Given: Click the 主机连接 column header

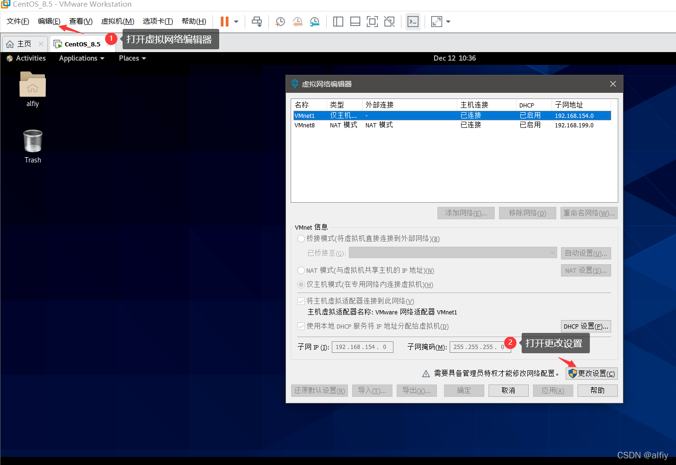Looking at the screenshot, I should pos(487,105).
